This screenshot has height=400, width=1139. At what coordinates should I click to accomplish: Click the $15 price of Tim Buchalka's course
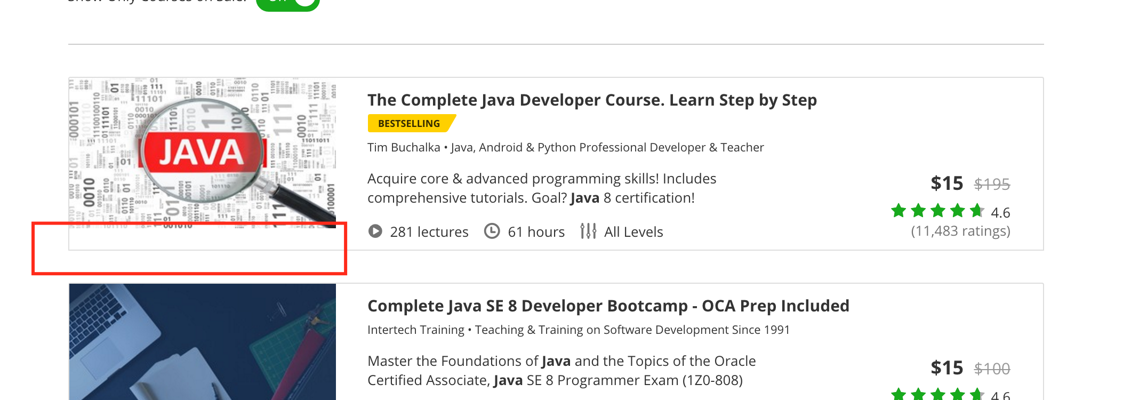[x=947, y=183]
